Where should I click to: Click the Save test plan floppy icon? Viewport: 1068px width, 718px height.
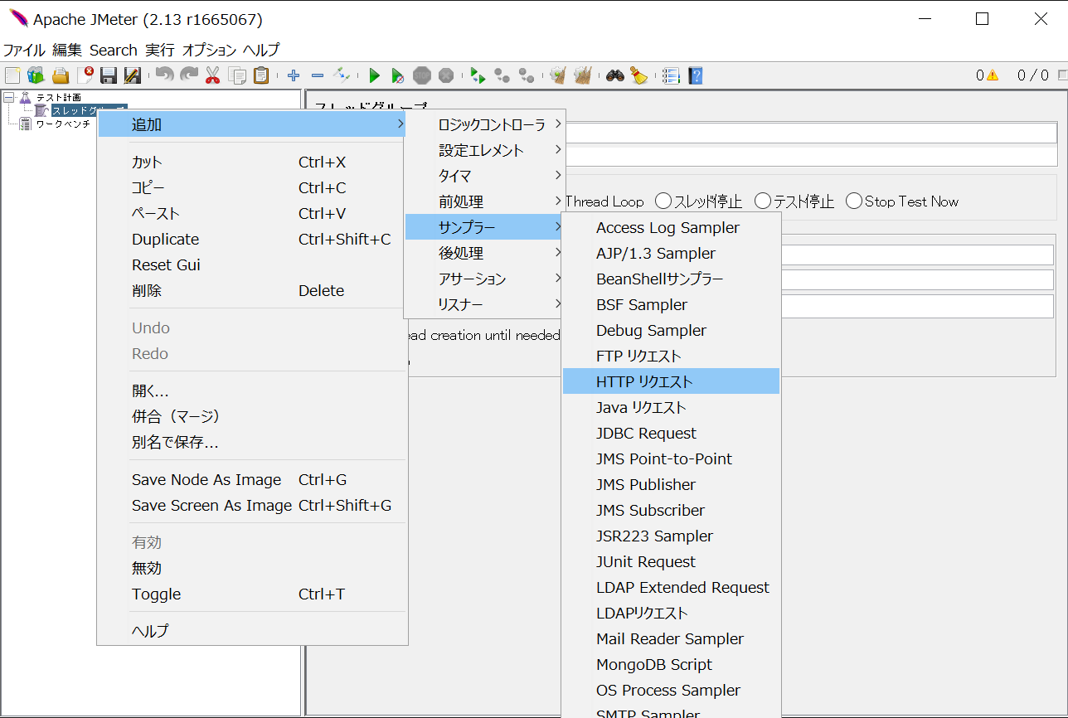click(108, 75)
